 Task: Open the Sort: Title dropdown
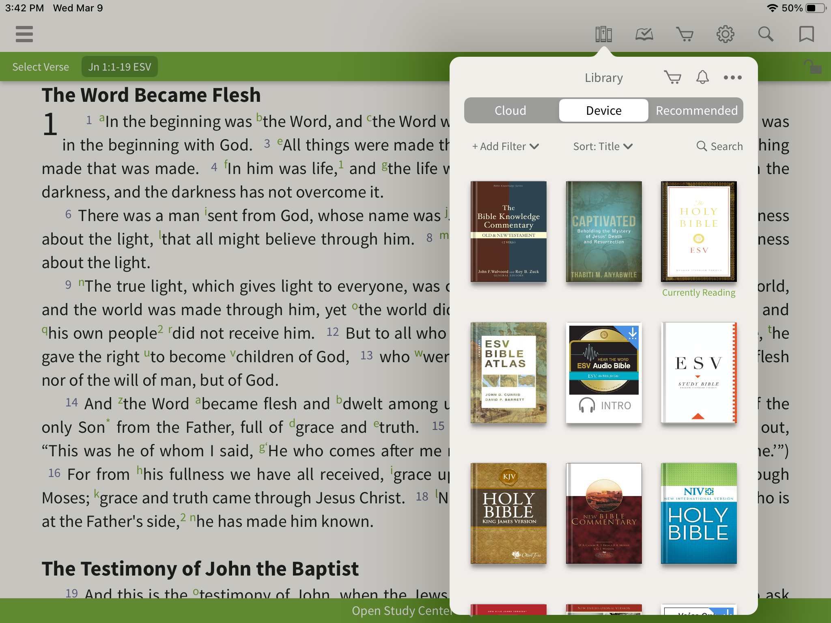pyautogui.click(x=603, y=146)
